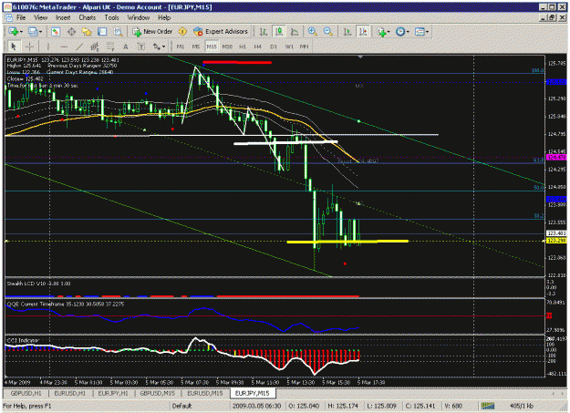Viewport: 570px width, 413px height.
Task: Open the Periods clock icon
Action: 399,32
